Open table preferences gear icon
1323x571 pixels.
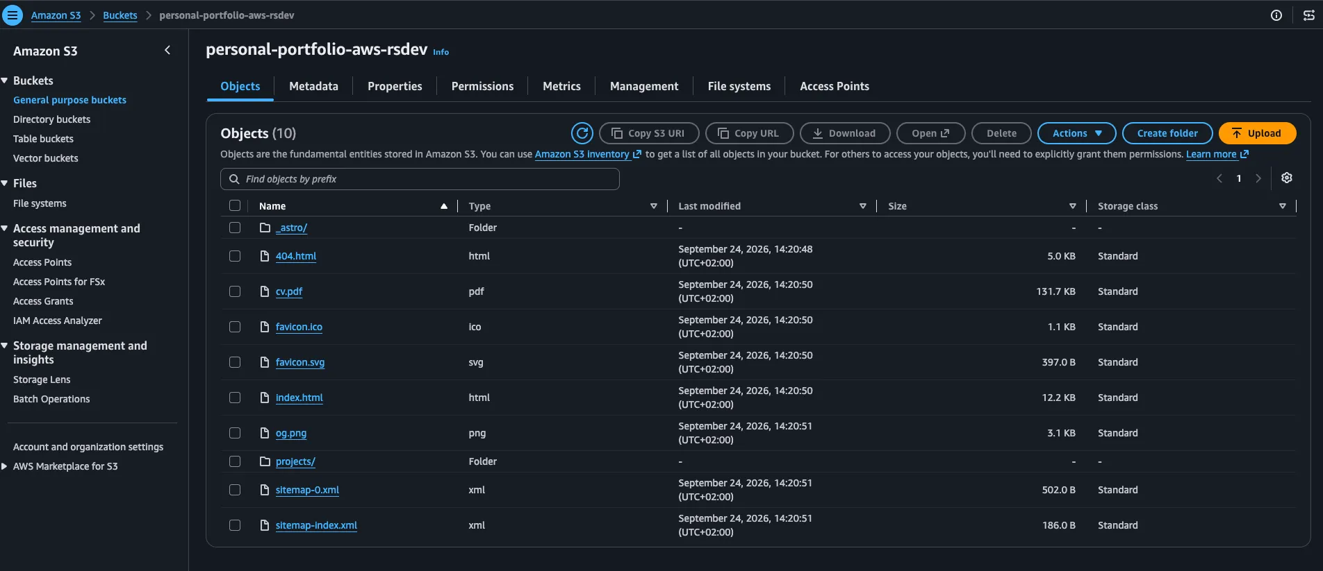[1287, 178]
